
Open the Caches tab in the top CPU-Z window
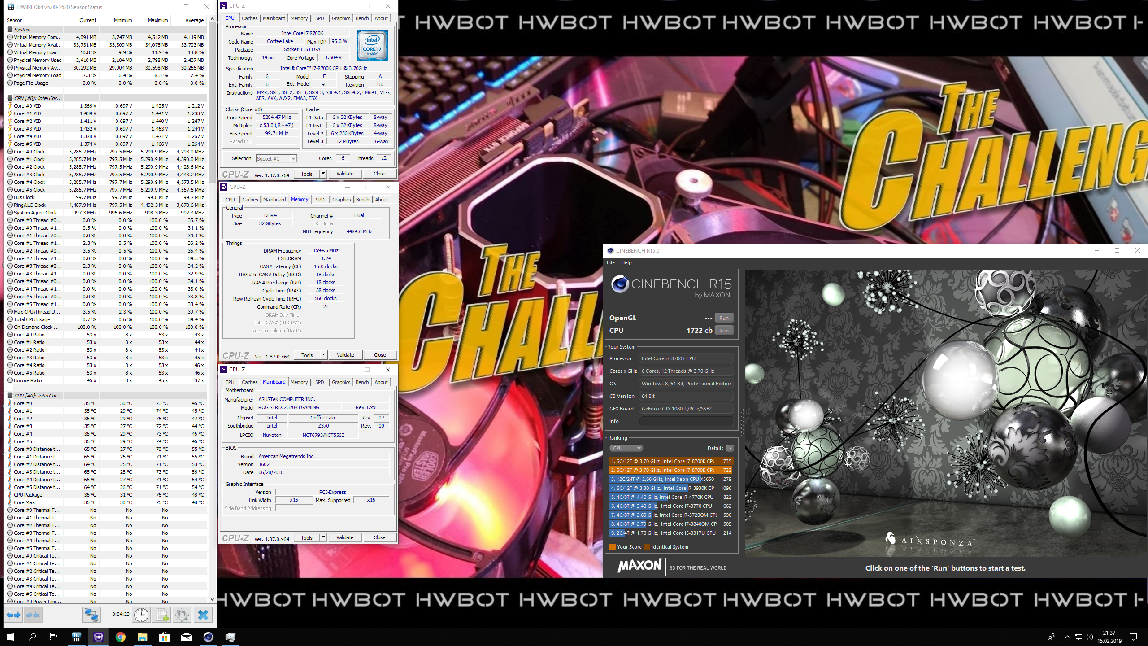point(249,18)
